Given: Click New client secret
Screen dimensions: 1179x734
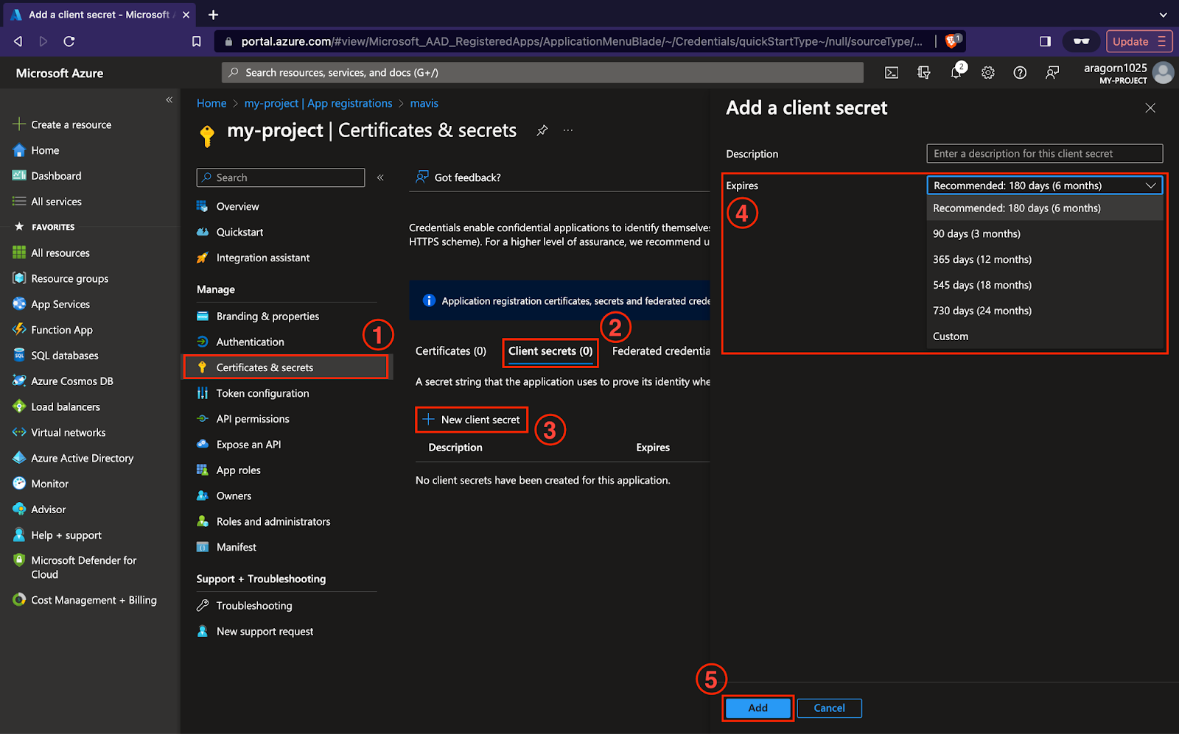Looking at the screenshot, I should tap(472, 420).
